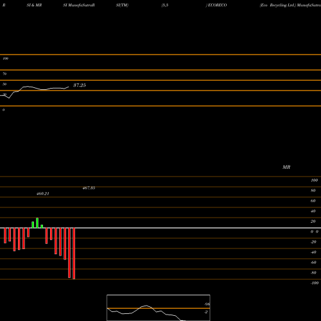Click the -98 value in the mini chart
The height and width of the screenshot is (321, 321).
pos(207,304)
